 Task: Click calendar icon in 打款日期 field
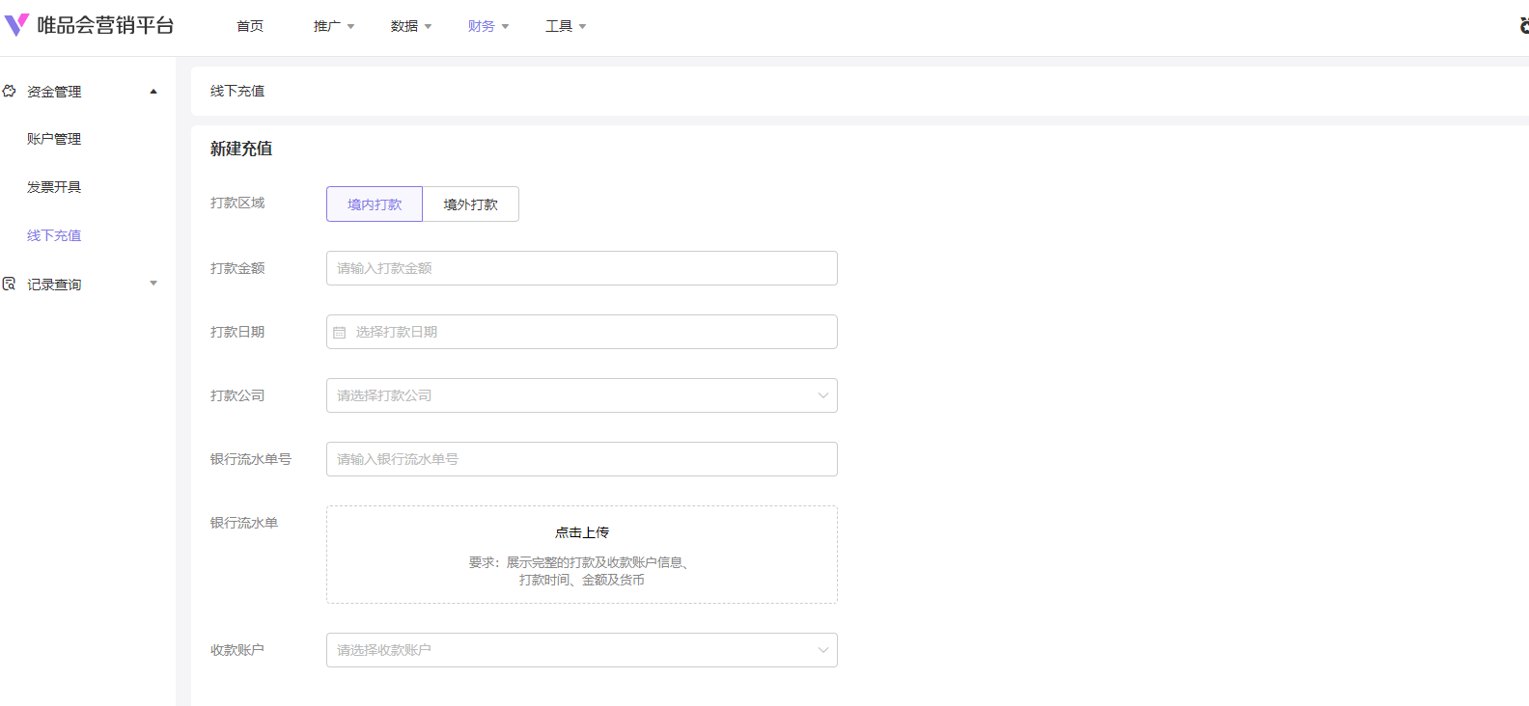(340, 333)
